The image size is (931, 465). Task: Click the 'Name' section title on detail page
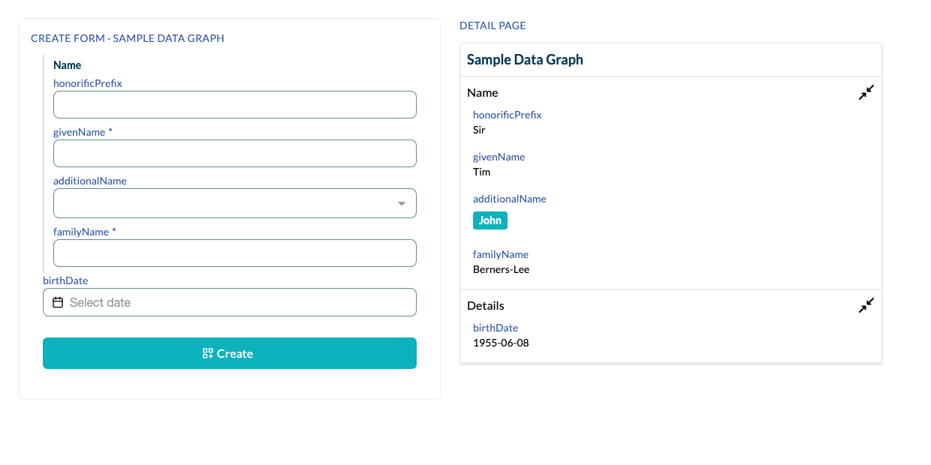click(x=483, y=93)
